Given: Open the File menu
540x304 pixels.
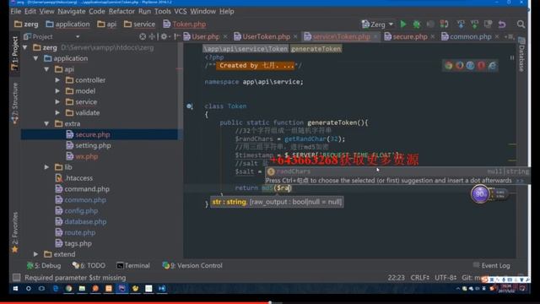Looking at the screenshot, I should [x=15, y=11].
